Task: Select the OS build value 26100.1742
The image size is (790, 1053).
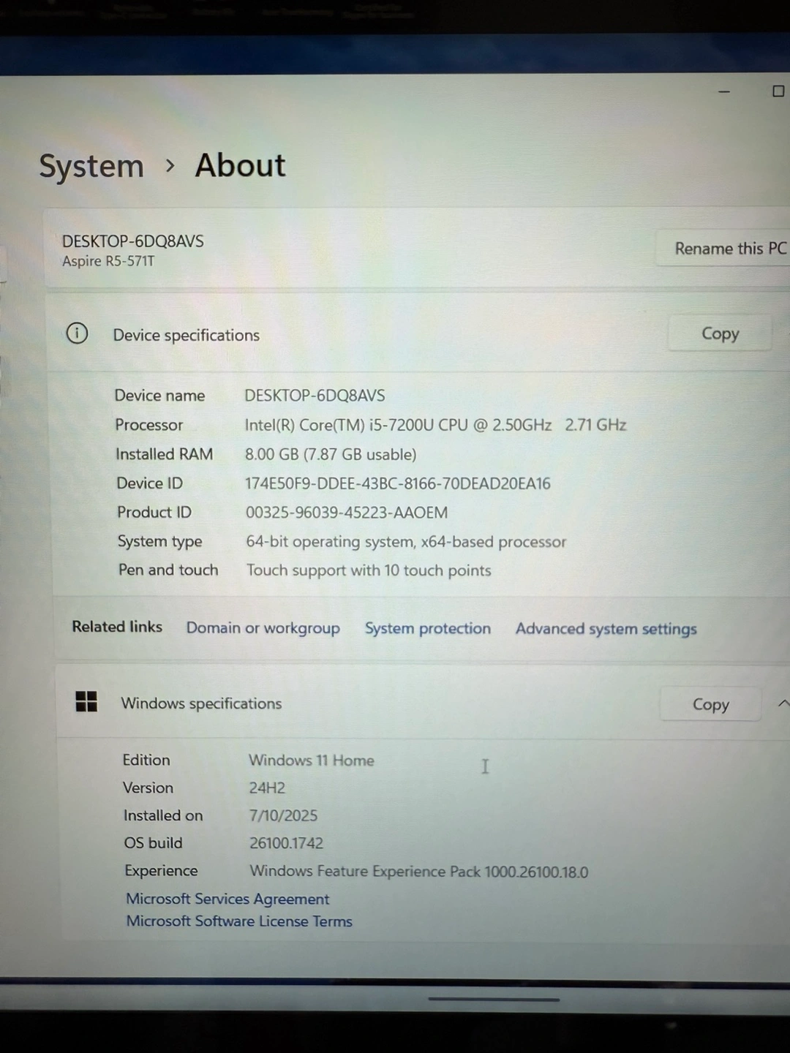Action: pos(286,843)
